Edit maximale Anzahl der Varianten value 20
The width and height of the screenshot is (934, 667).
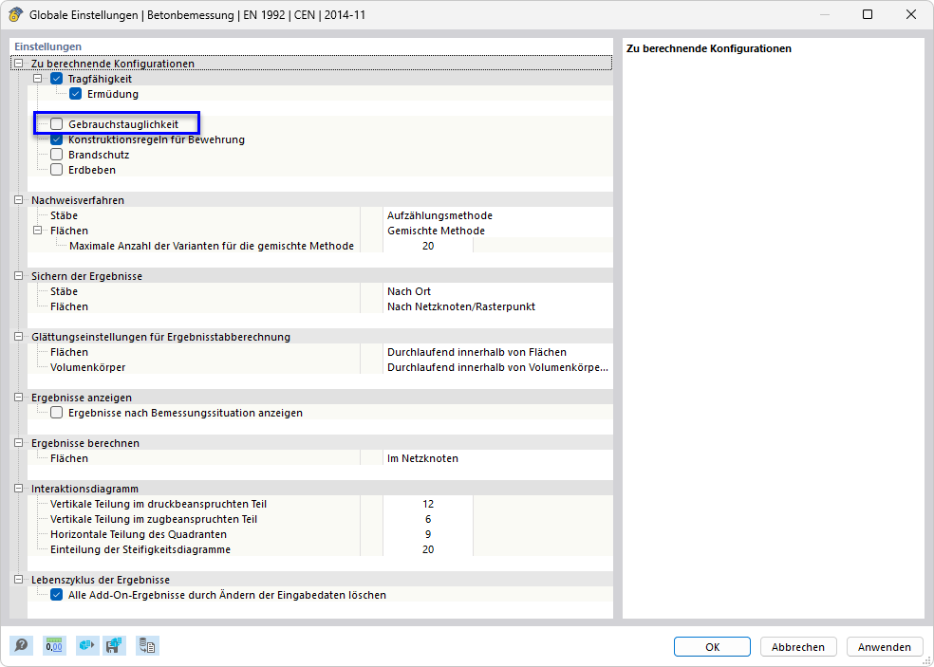(428, 246)
